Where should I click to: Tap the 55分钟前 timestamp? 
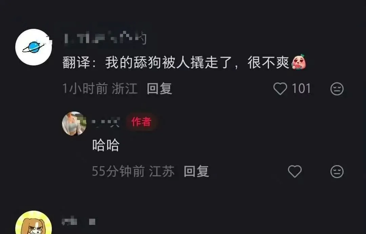pos(118,171)
